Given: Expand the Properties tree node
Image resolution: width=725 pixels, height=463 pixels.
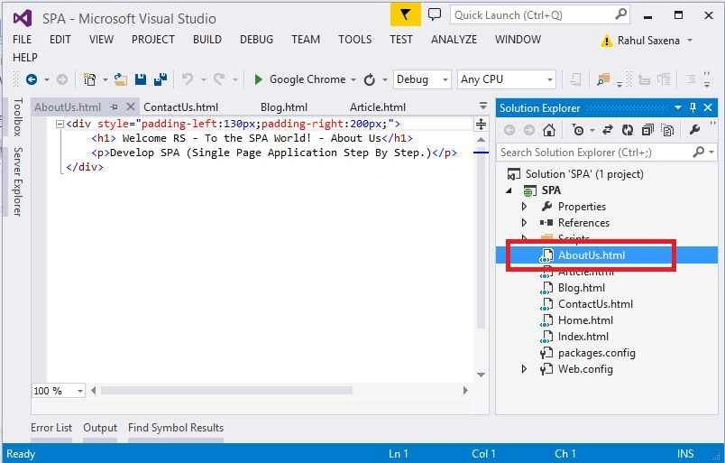Looking at the screenshot, I should point(524,207).
